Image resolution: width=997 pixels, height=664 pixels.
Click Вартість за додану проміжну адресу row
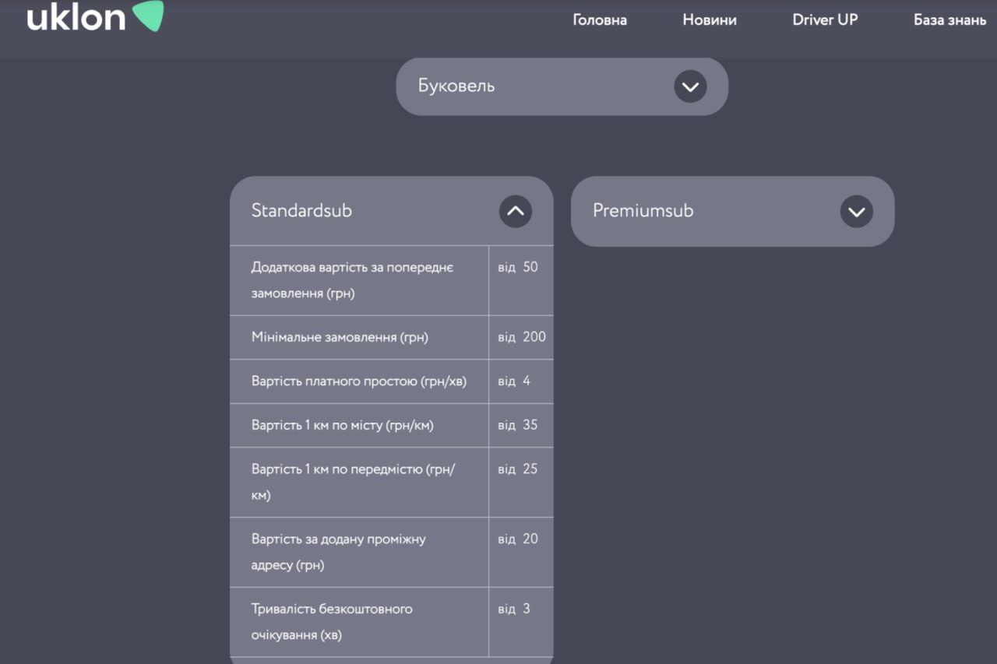(338, 552)
